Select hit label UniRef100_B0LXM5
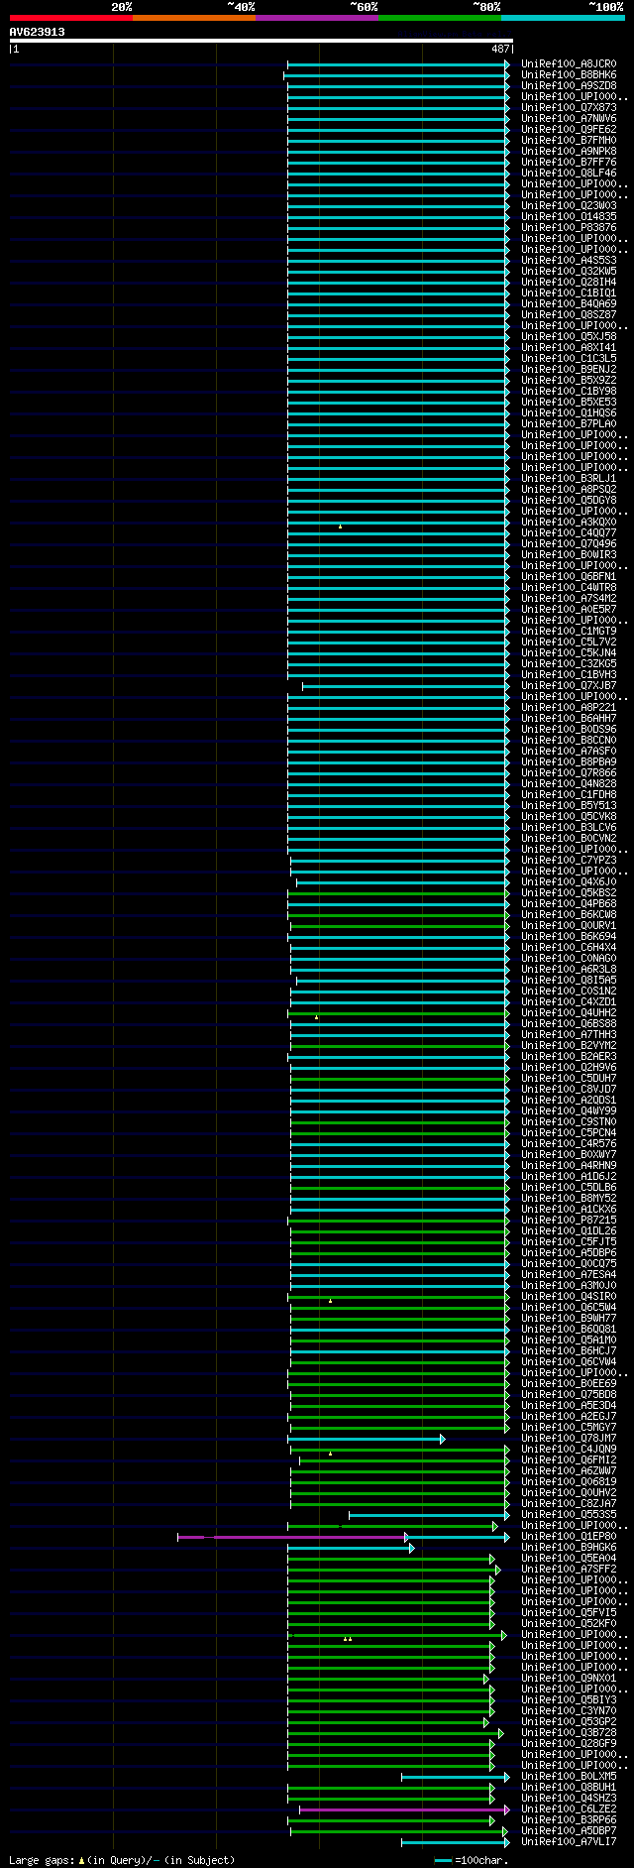Screen dimensions: 634x1868 (569, 1777)
